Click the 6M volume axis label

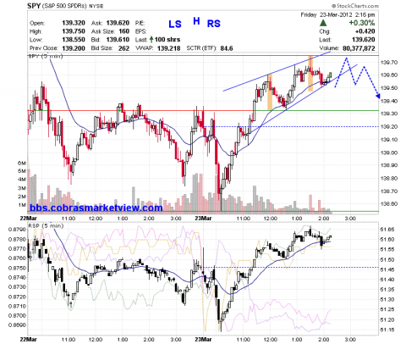click(x=22, y=163)
